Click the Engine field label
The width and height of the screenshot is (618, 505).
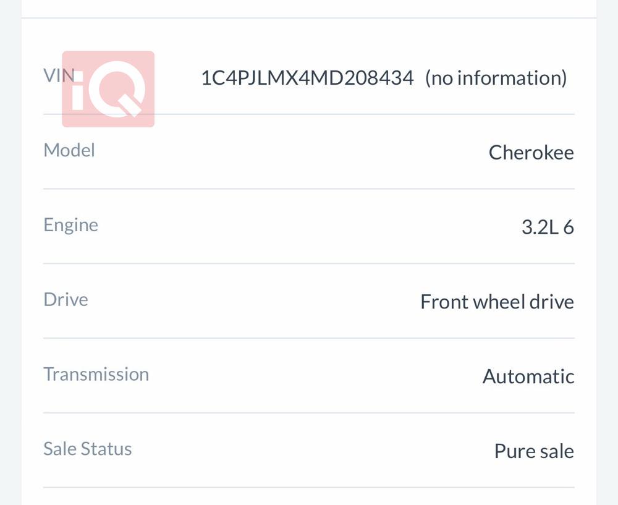(x=70, y=225)
